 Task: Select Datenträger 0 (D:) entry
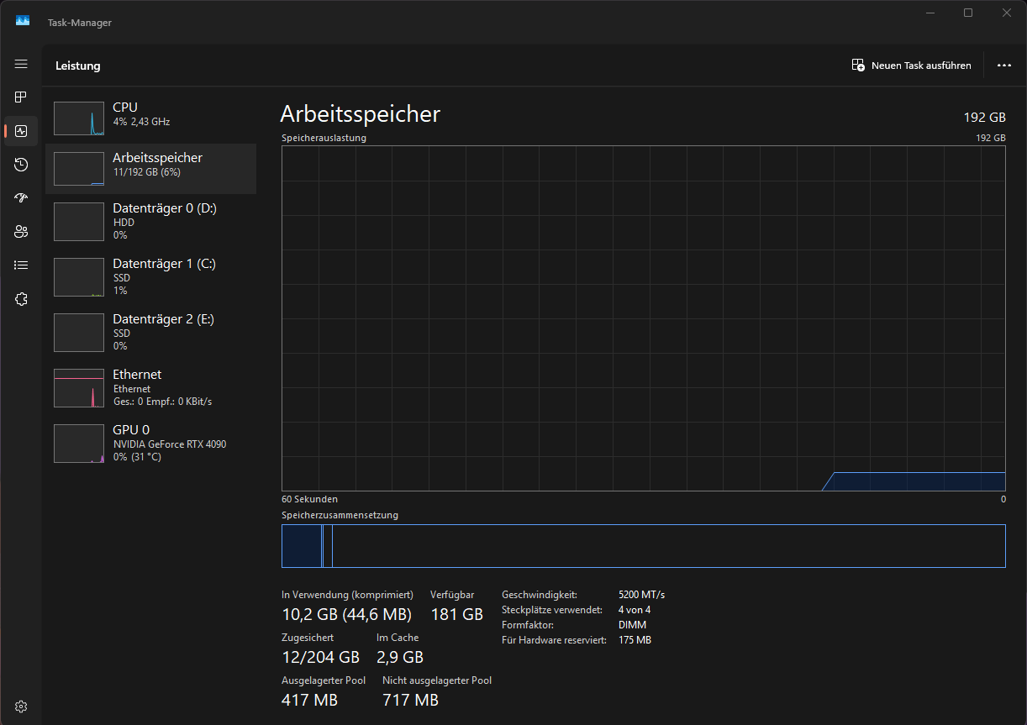click(x=150, y=221)
